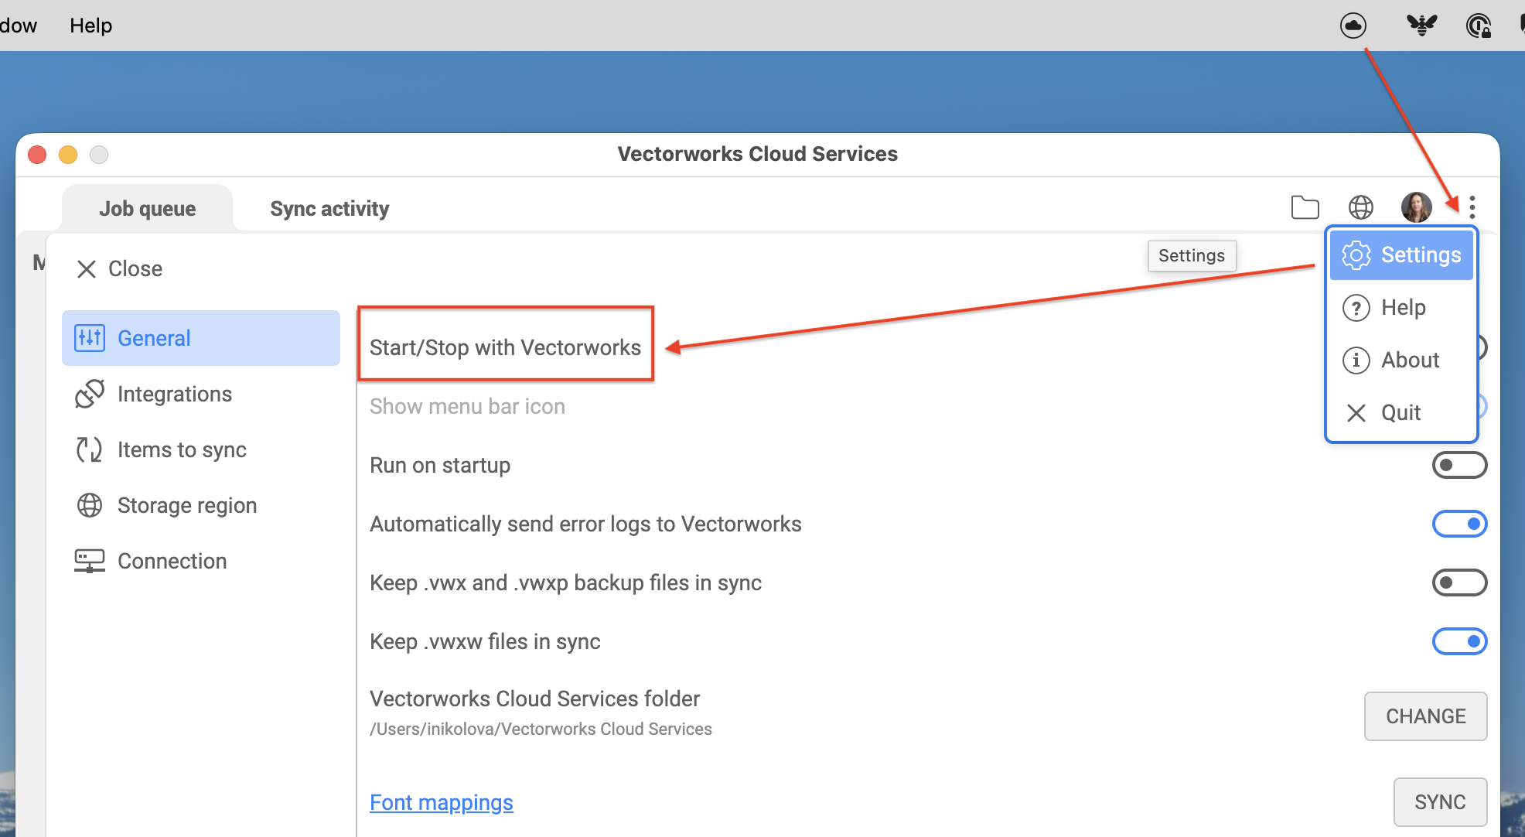Click the Vectorworks cloud icon in menu bar
1525x837 pixels.
pyautogui.click(x=1353, y=26)
